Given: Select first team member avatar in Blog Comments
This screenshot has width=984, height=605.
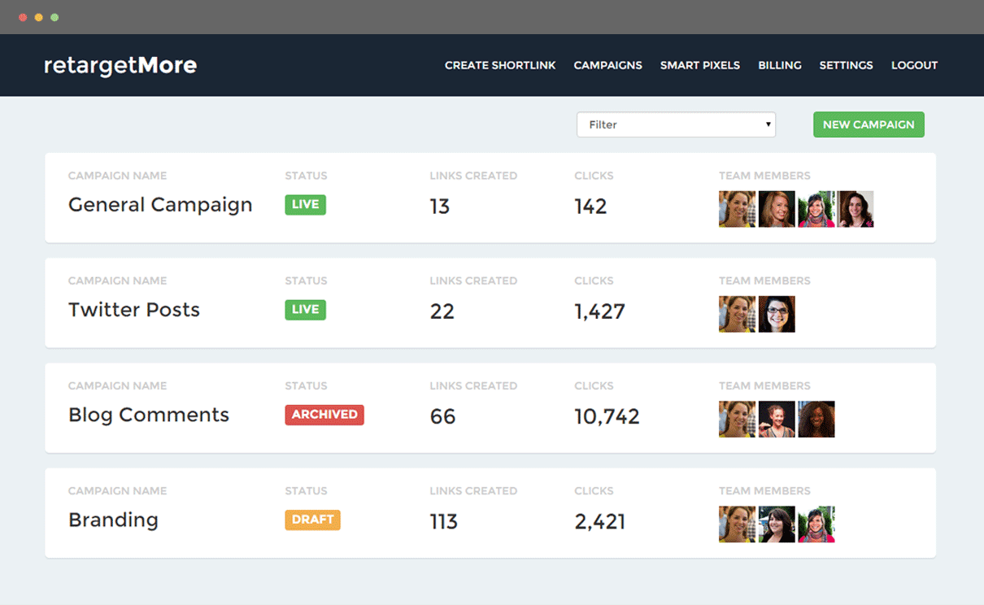Looking at the screenshot, I should pos(737,420).
